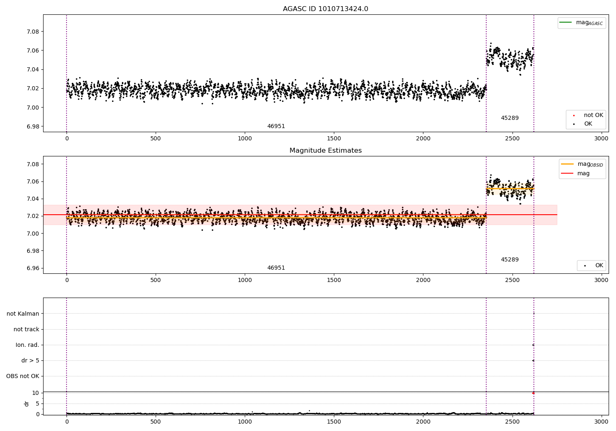Click y-tick 7.00 in the top plot

click(x=33, y=108)
